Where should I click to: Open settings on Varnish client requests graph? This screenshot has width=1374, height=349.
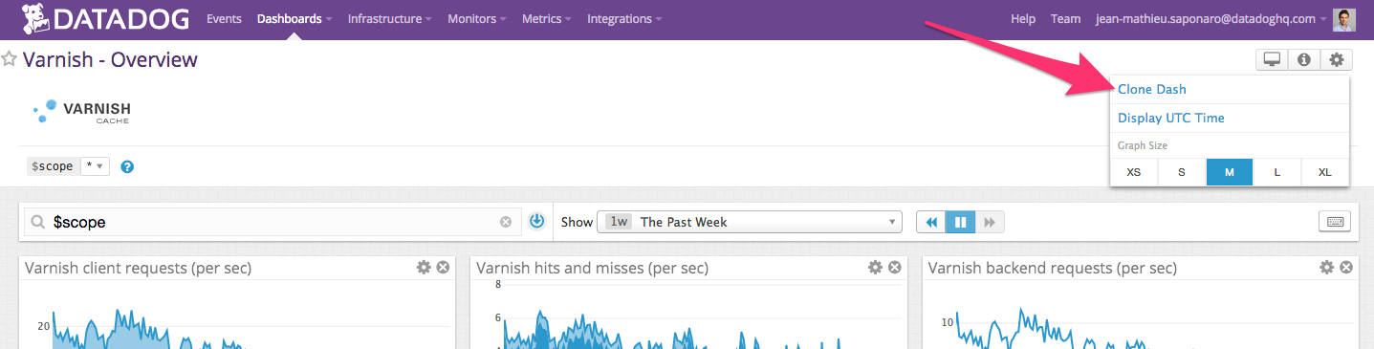(424, 268)
